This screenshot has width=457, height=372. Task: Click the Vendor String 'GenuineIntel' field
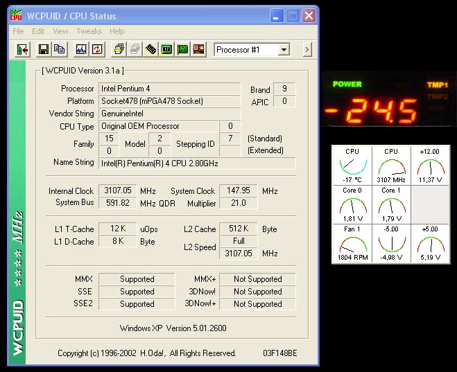(170, 114)
